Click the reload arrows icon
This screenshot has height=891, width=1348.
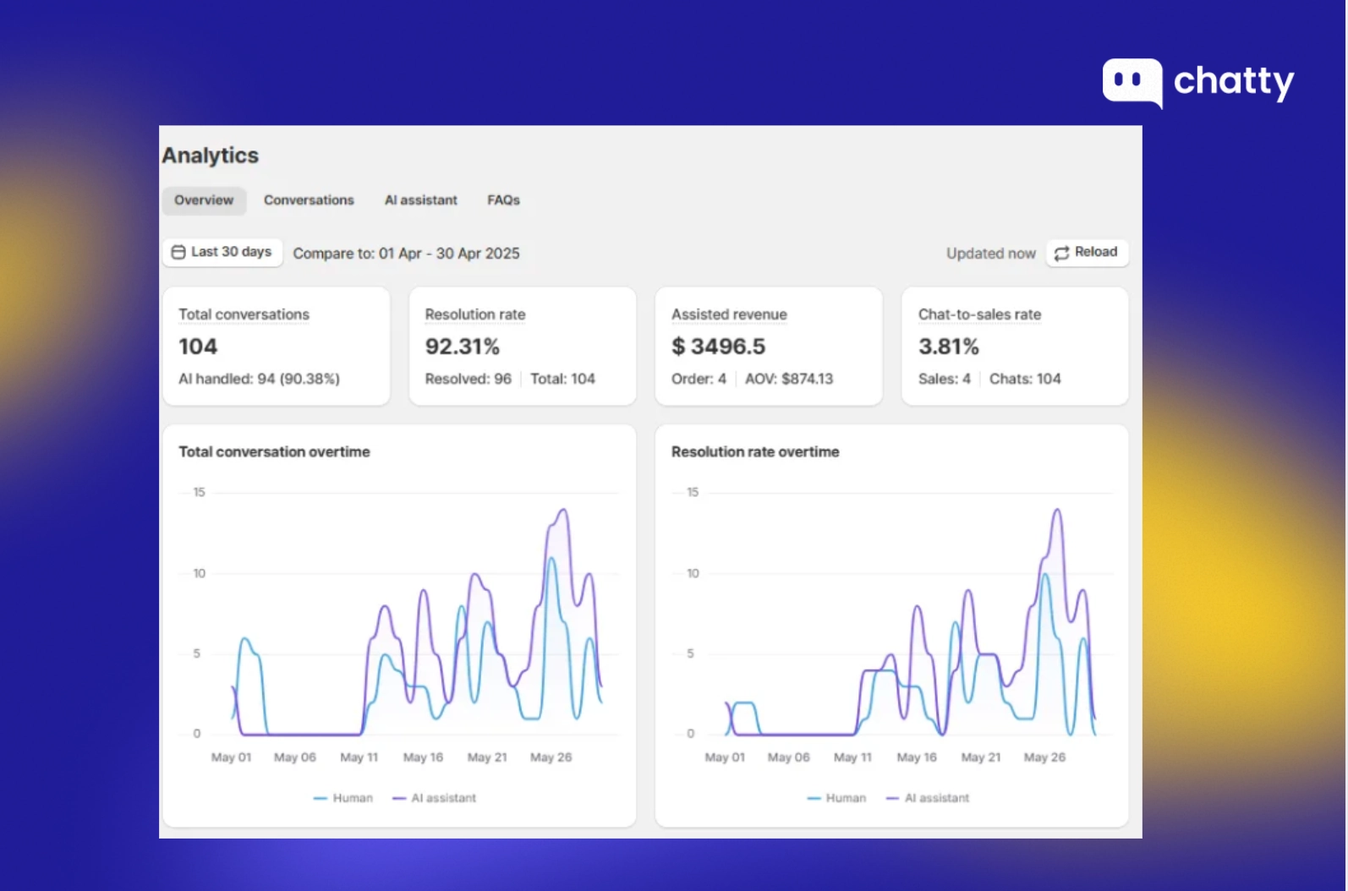(x=1061, y=253)
